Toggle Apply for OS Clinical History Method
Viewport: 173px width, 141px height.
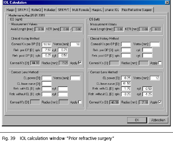pyautogui.click(x=160, y=63)
